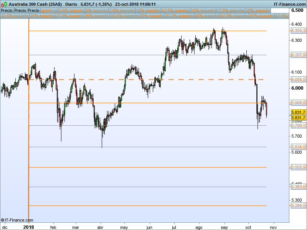Screen dimensions: 307x230
Task: Choose the '45% soporte' label
Action: click(261, 16)
